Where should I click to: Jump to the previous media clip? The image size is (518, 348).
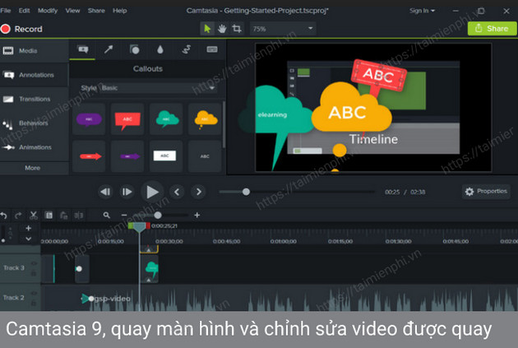(x=177, y=192)
